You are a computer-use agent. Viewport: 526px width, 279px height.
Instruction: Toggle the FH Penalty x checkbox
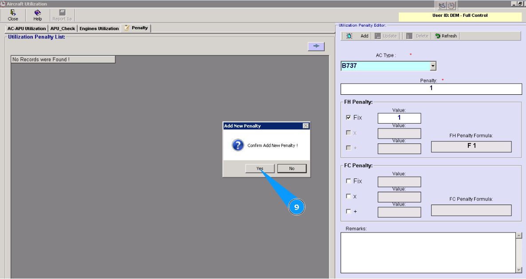click(348, 132)
